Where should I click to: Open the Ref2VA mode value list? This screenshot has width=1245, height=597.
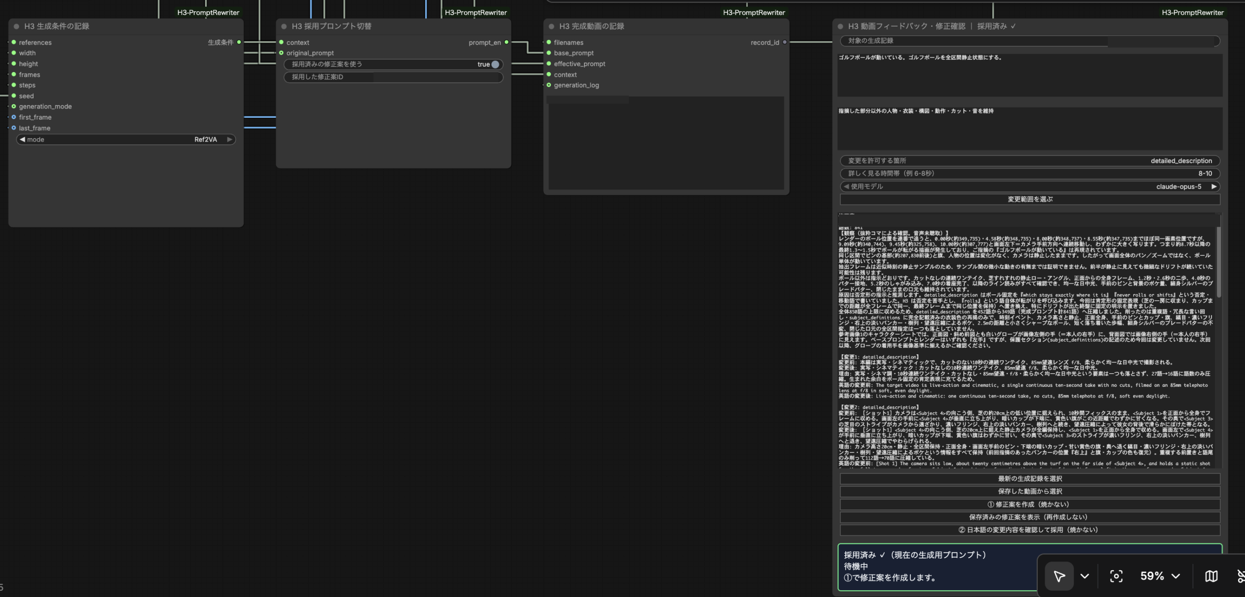click(206, 140)
